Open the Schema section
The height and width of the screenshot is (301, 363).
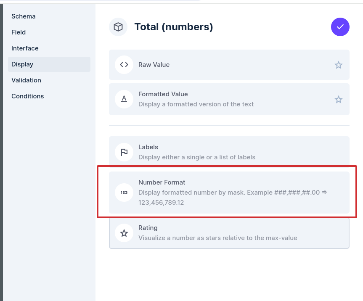49,16
